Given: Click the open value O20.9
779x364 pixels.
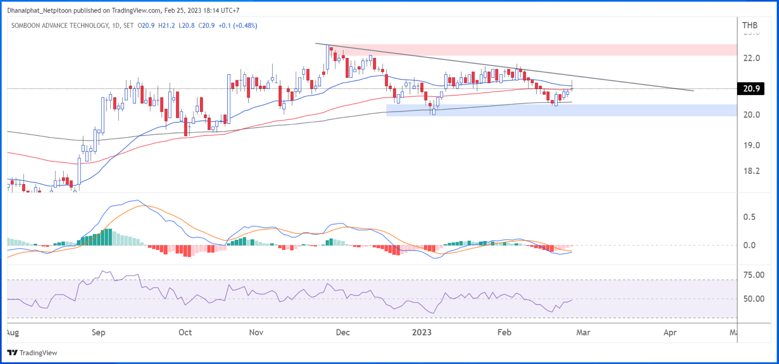Looking at the screenshot, I should point(146,26).
